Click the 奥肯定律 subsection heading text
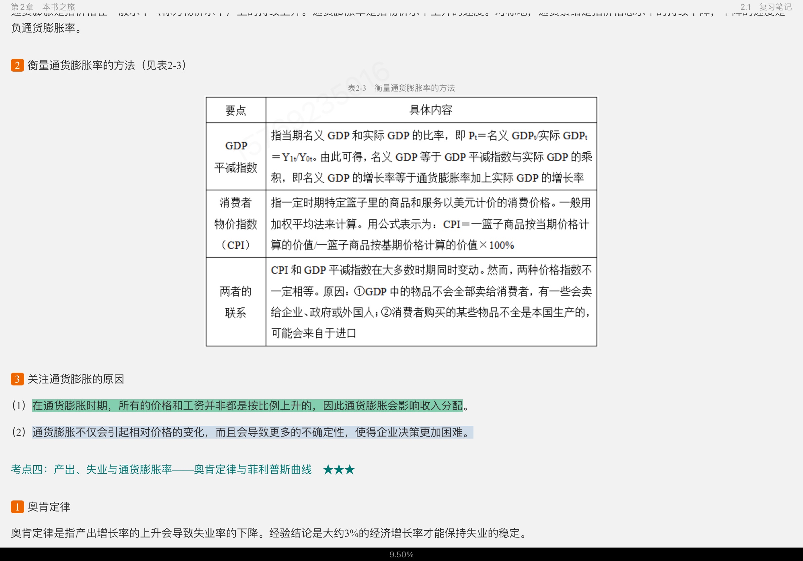This screenshot has height=561, width=803. (49, 507)
